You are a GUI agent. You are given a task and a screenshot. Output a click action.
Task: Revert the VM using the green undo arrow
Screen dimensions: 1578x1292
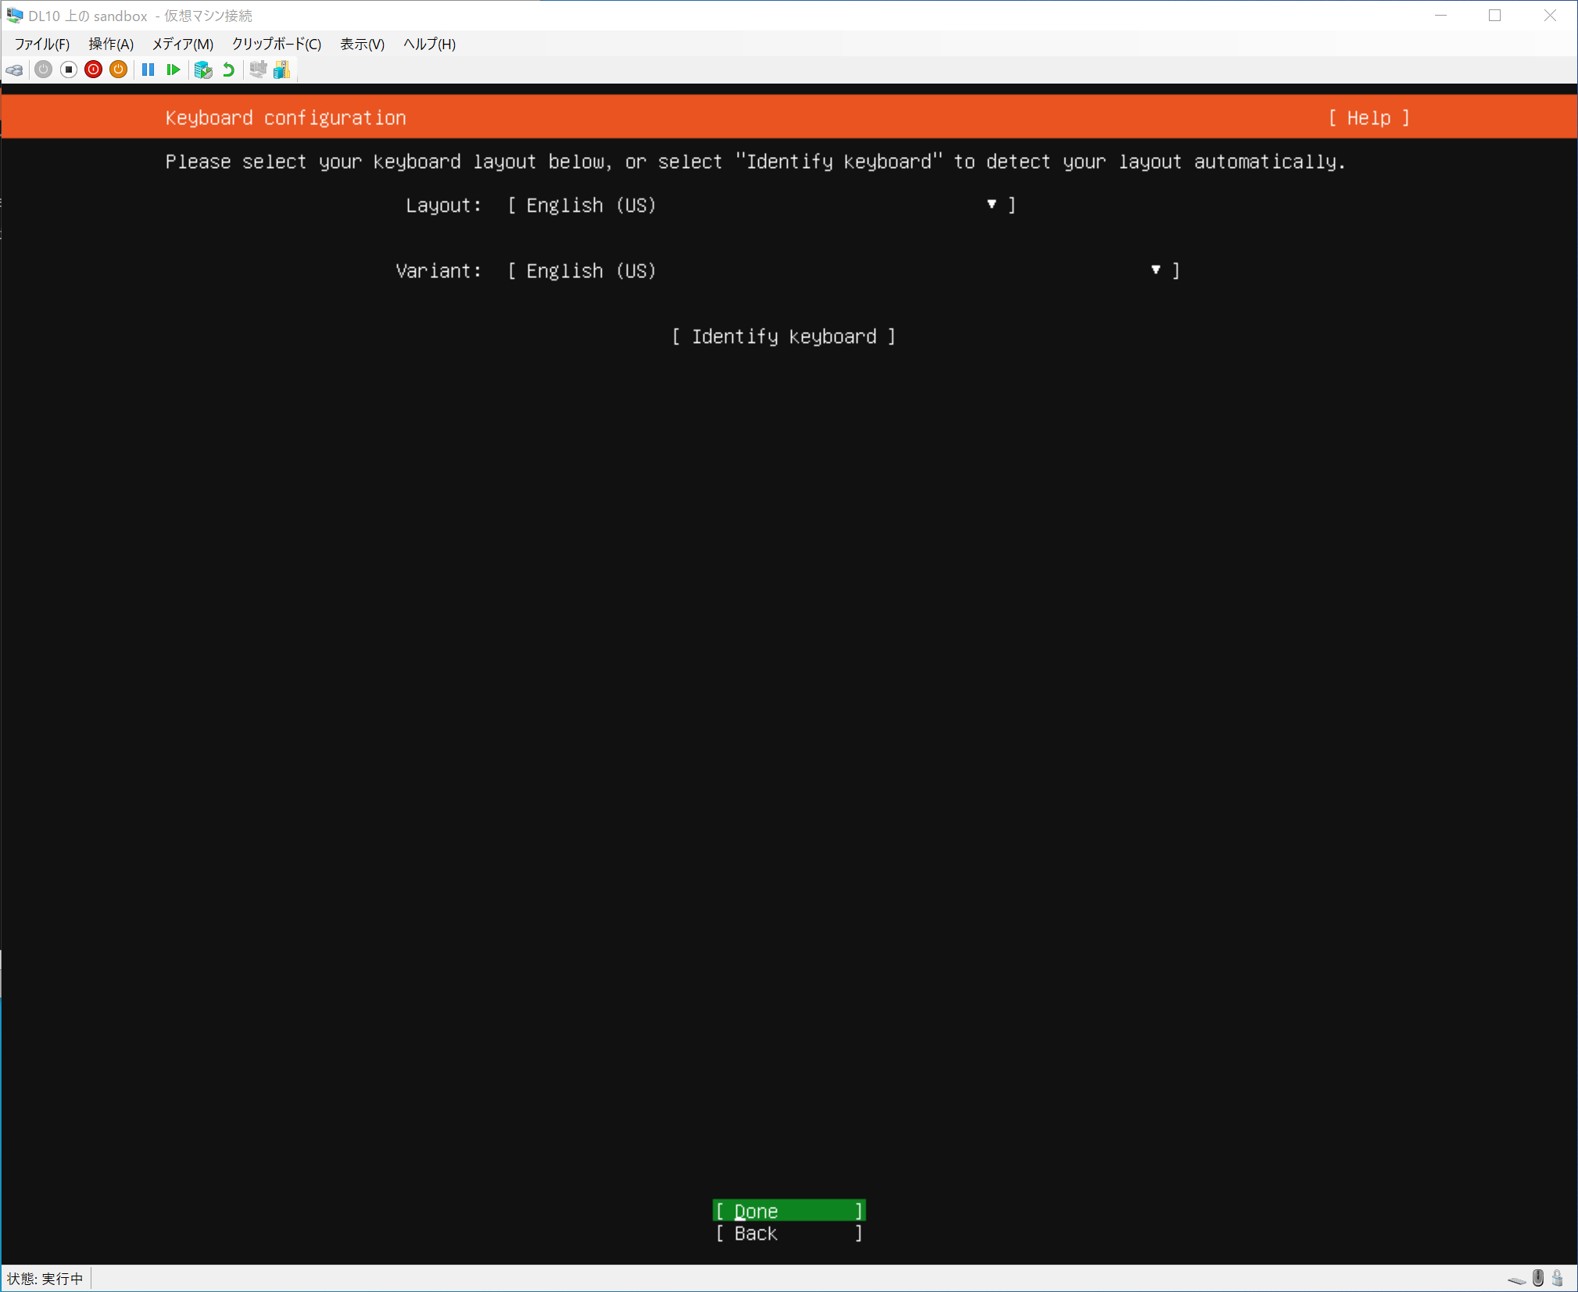(x=229, y=70)
